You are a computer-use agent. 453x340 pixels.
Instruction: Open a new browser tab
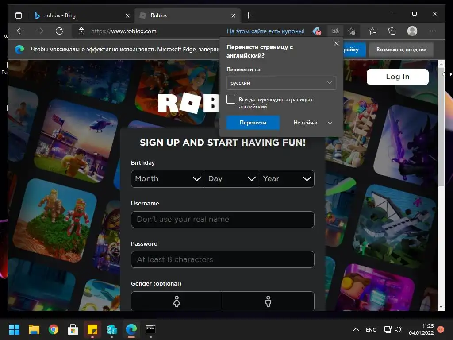(x=248, y=15)
